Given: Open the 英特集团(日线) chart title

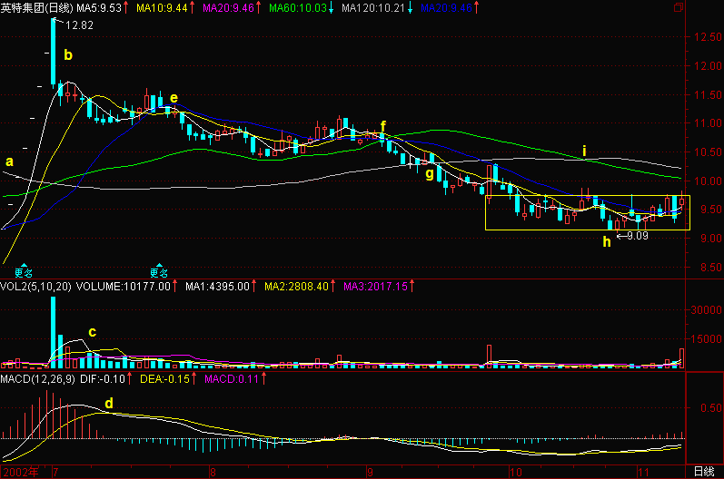Looking at the screenshot, I should pos(36,8).
